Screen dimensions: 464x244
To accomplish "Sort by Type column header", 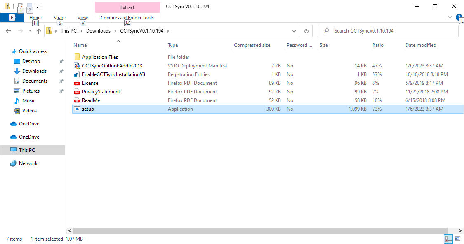I will click(x=198, y=45).
